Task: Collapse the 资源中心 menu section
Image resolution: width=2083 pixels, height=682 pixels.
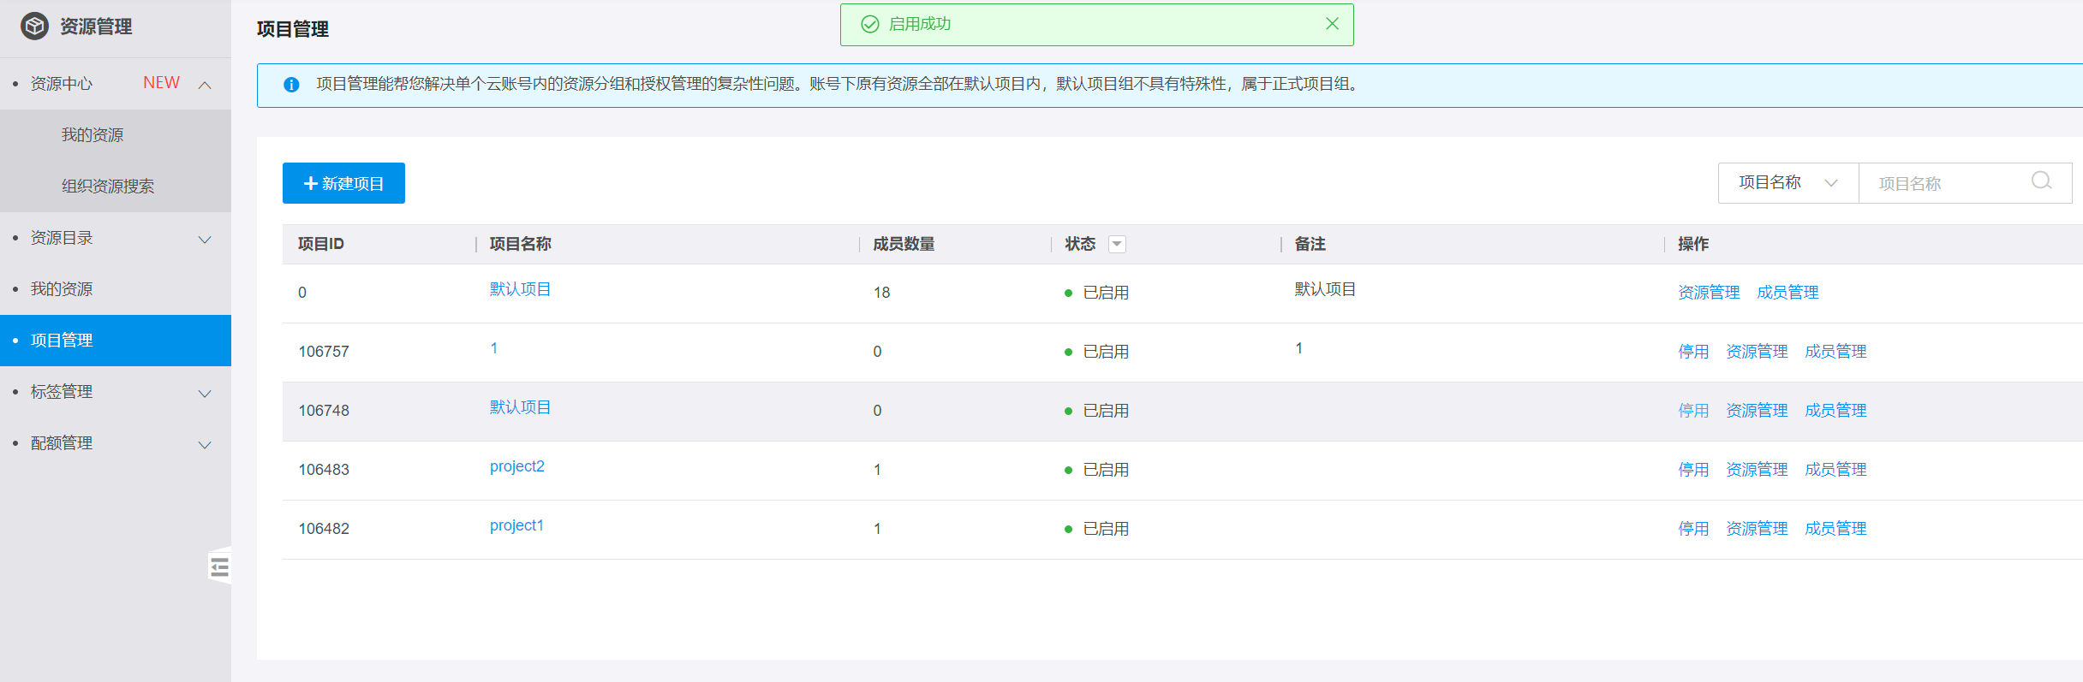Action: point(205,85)
